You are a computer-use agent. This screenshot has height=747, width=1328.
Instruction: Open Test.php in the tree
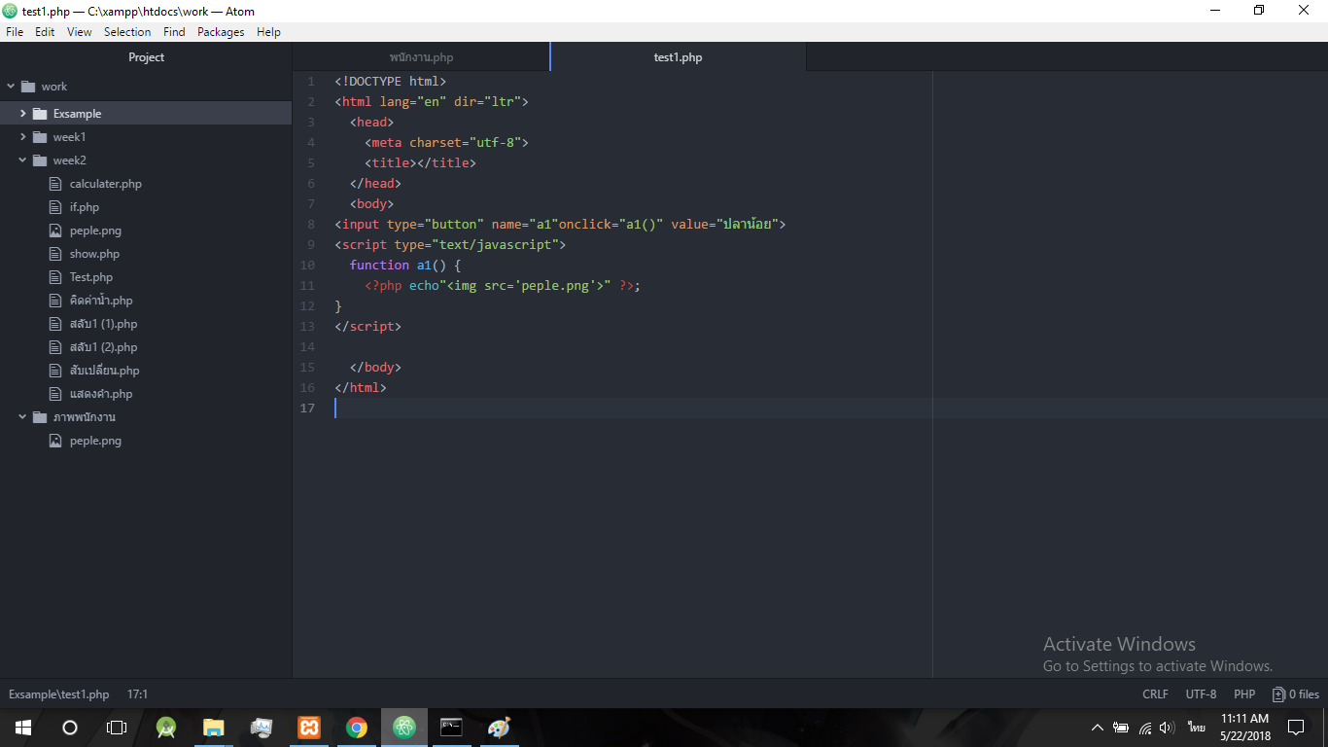pyautogui.click(x=91, y=277)
